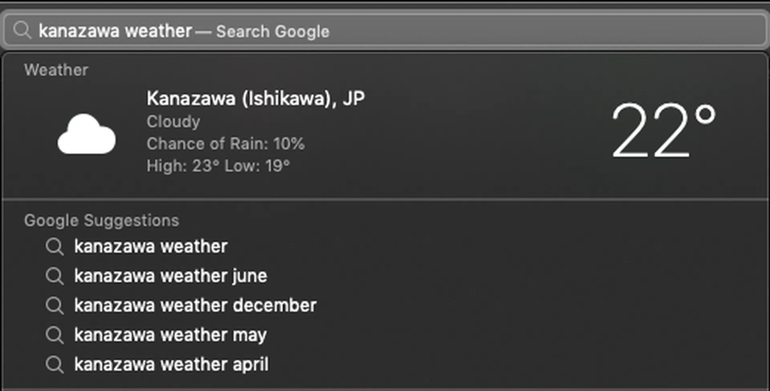This screenshot has width=770, height=391.
Task: Click the search icon beside 'kanazawa weather may'
Action: click(55, 335)
